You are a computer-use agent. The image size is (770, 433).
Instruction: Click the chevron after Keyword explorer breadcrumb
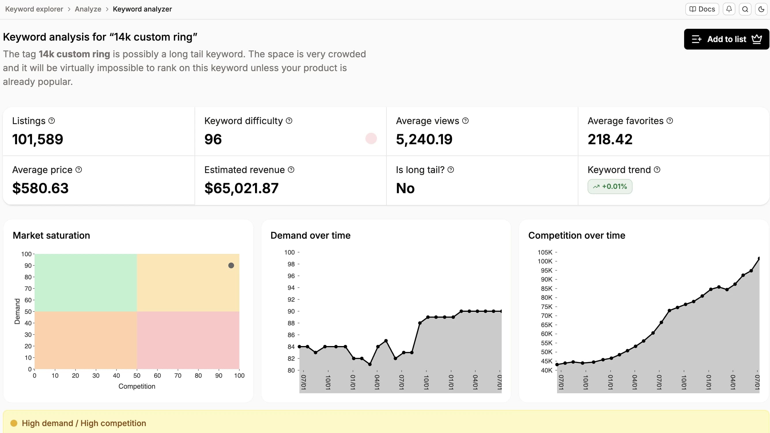coord(69,9)
